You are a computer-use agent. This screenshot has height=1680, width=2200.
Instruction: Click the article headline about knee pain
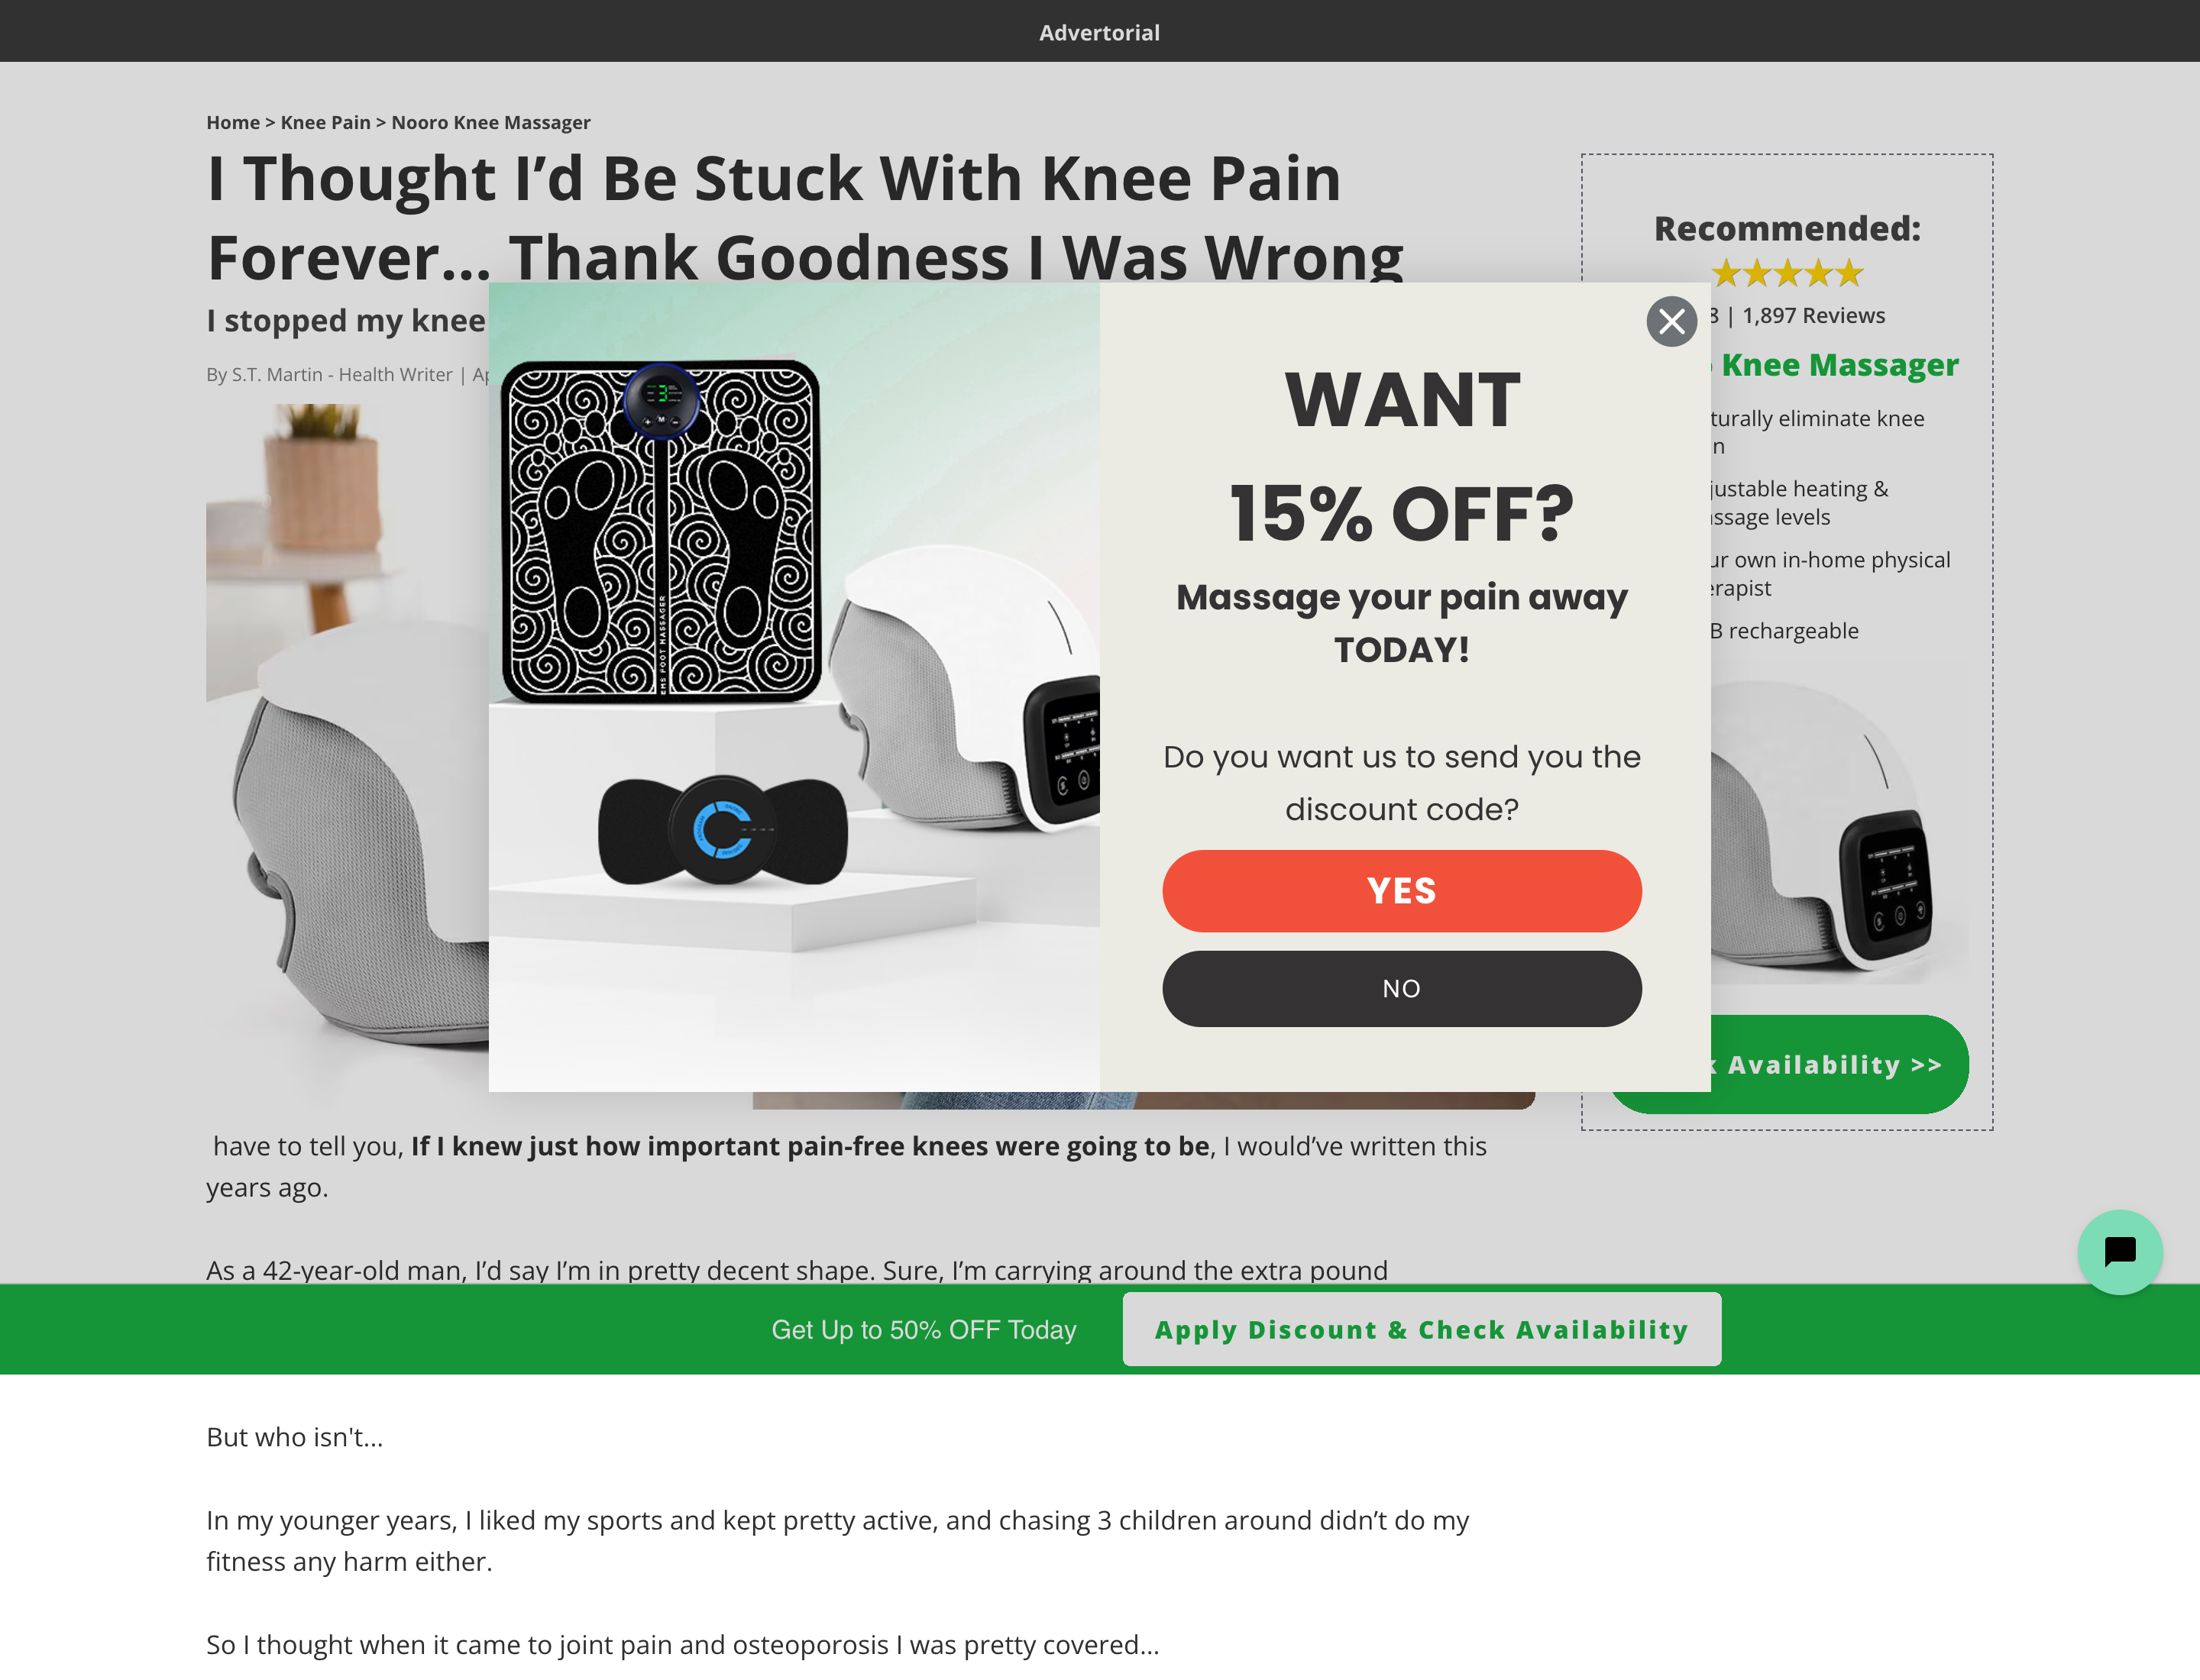pyautogui.click(x=805, y=217)
